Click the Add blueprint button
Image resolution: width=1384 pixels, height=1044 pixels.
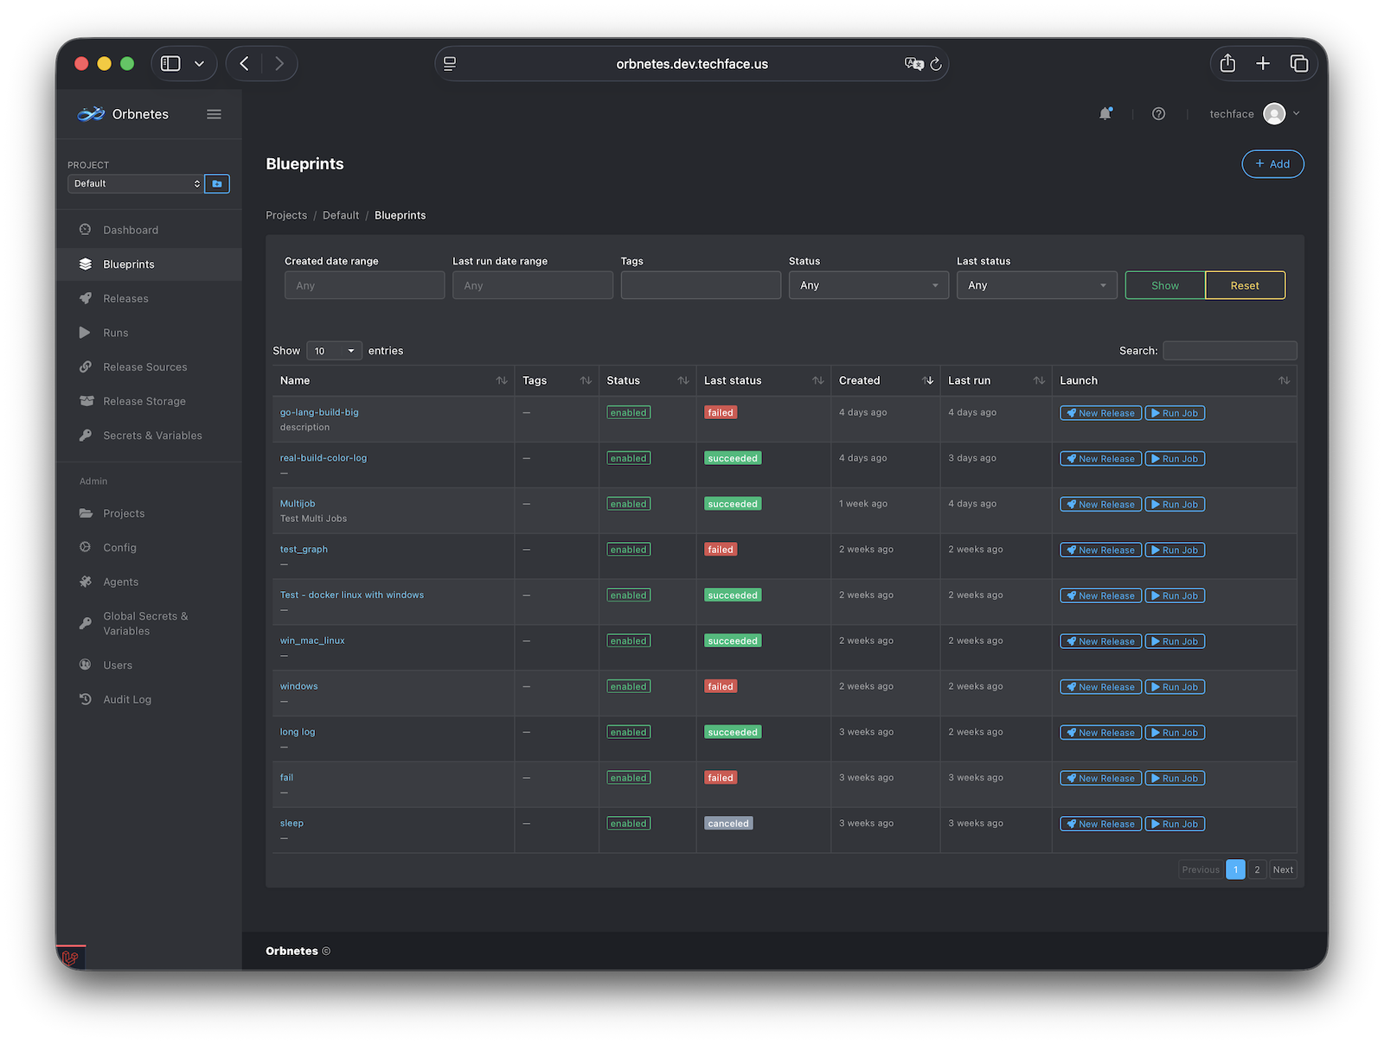coord(1272,164)
